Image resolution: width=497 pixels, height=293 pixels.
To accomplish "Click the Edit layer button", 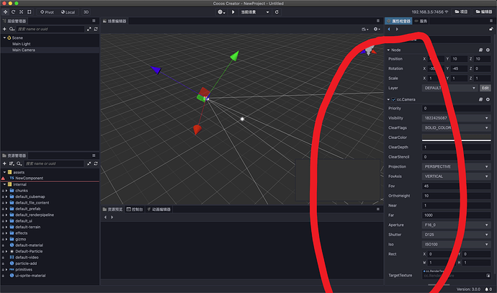I will 485,88.
